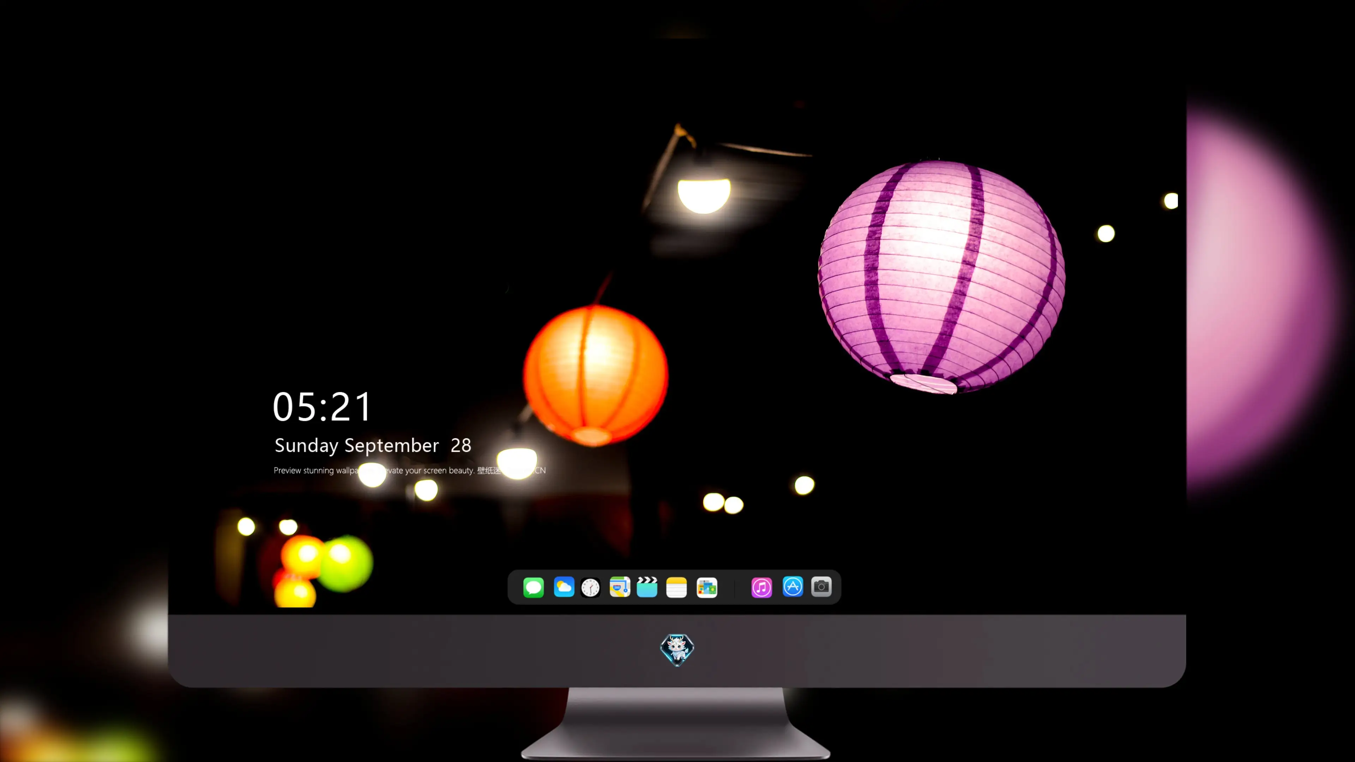Launch the Weather app from the dock
Image resolution: width=1355 pixels, height=762 pixels.
(x=564, y=587)
